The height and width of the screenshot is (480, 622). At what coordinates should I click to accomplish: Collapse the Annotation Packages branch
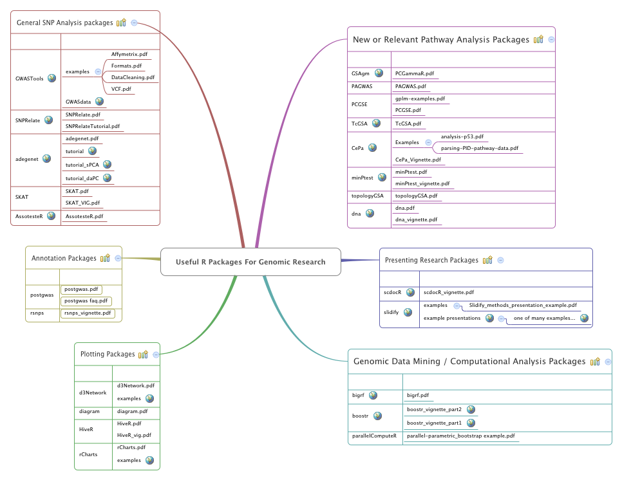tap(117, 257)
